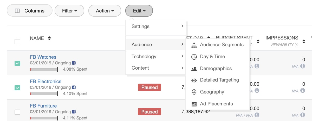
Task: Click the Columns button
Action: [x=30, y=11]
